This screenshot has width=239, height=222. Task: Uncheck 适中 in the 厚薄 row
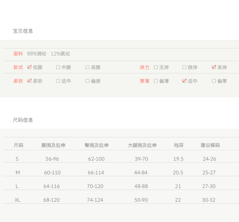tap(184, 81)
